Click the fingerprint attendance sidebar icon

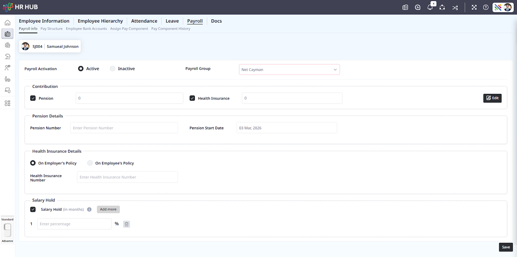(x=7, y=45)
